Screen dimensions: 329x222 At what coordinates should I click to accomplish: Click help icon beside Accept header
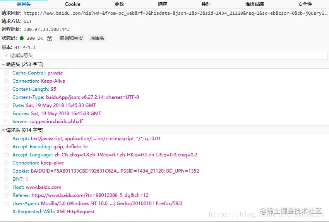[6, 139]
